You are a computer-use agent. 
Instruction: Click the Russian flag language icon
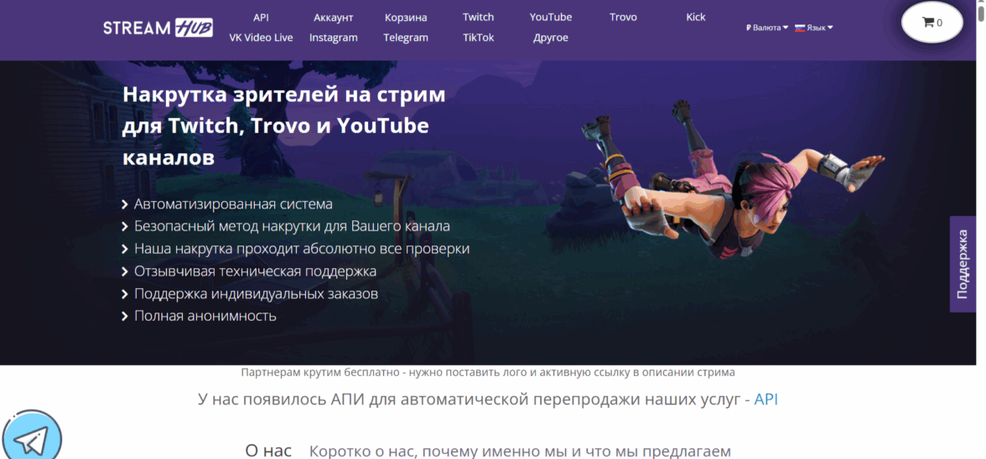800,28
